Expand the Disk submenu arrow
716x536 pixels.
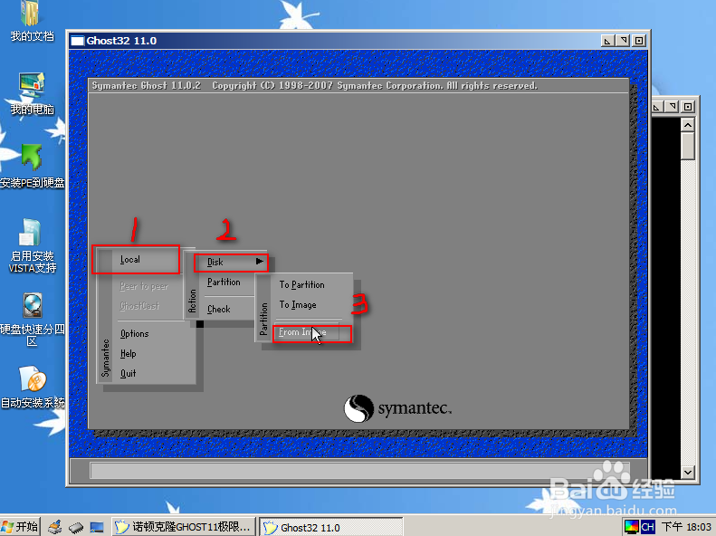pyautogui.click(x=260, y=262)
